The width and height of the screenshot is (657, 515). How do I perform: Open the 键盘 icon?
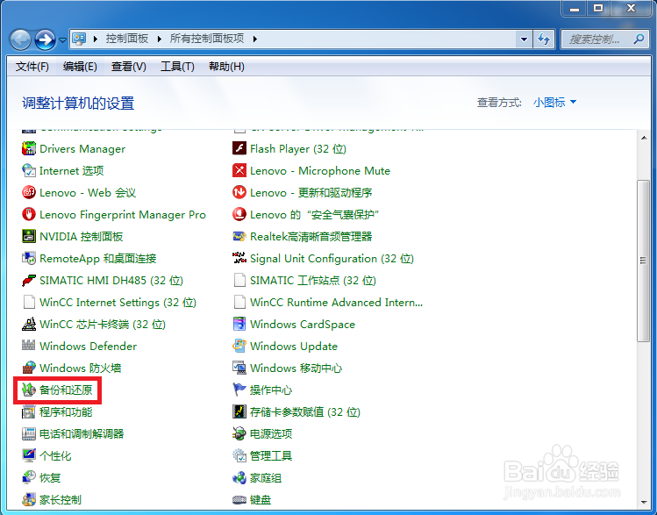[239, 499]
